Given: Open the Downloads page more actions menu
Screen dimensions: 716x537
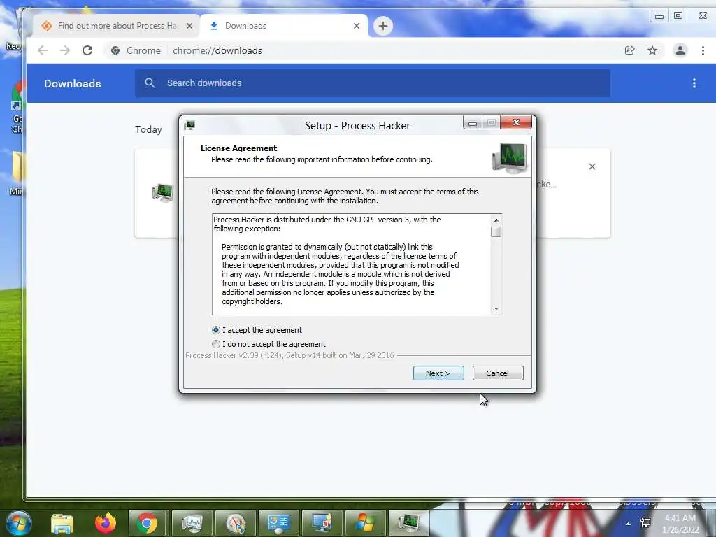Looking at the screenshot, I should coord(694,83).
